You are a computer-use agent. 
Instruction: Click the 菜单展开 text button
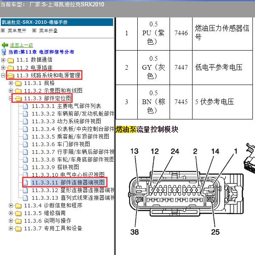pos(17,31)
